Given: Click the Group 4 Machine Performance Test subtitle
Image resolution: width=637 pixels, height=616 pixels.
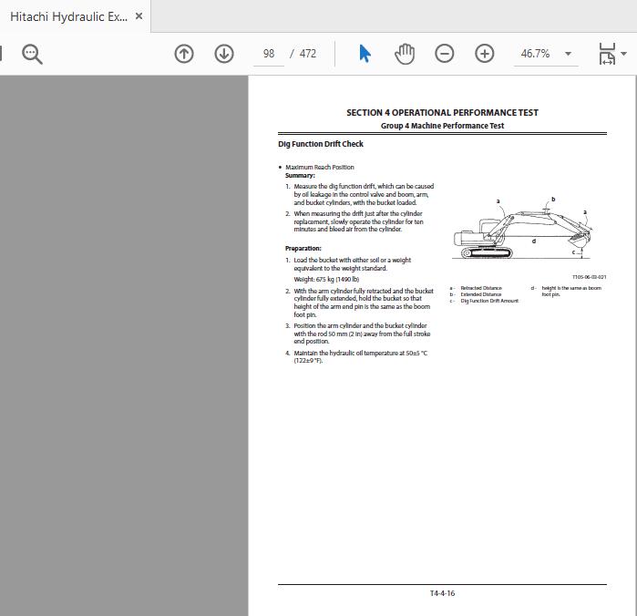Looking at the screenshot, I should [x=442, y=126].
